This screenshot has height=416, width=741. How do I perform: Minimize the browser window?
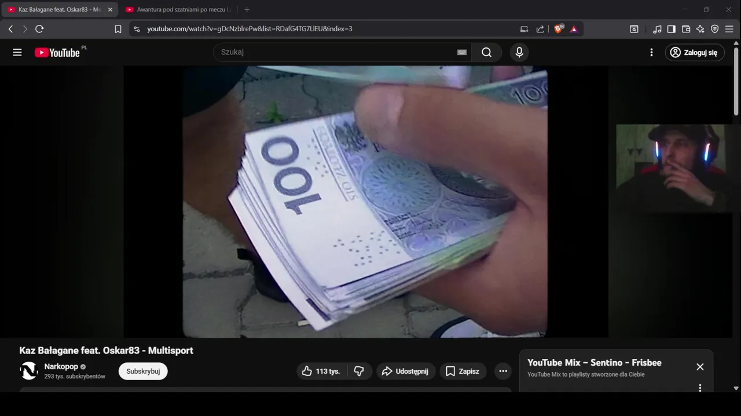click(x=685, y=9)
